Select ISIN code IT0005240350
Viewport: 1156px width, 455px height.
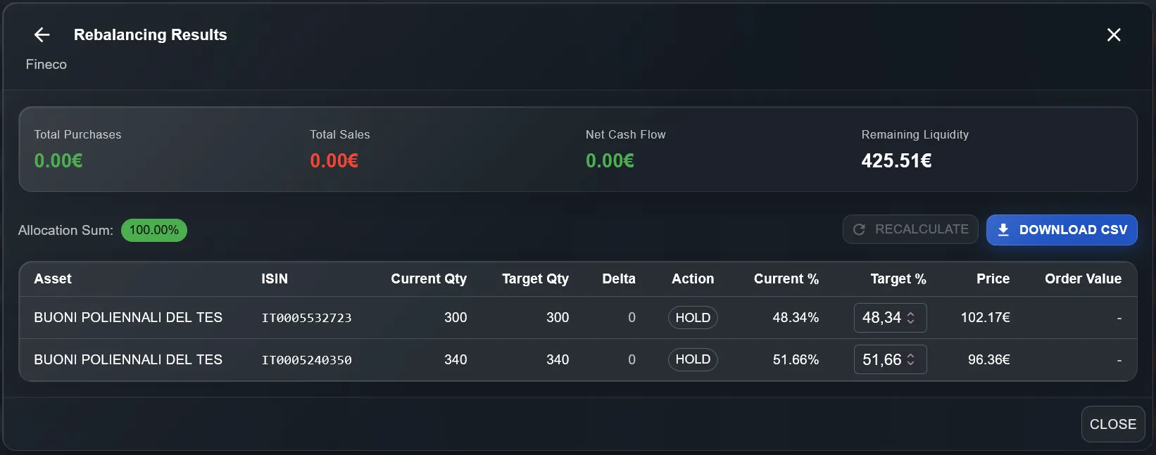pyautogui.click(x=306, y=360)
